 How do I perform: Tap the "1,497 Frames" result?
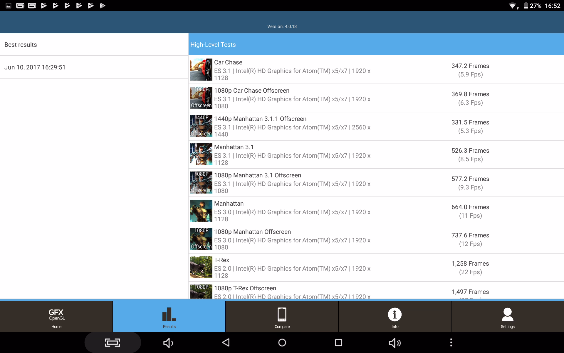pos(470,292)
